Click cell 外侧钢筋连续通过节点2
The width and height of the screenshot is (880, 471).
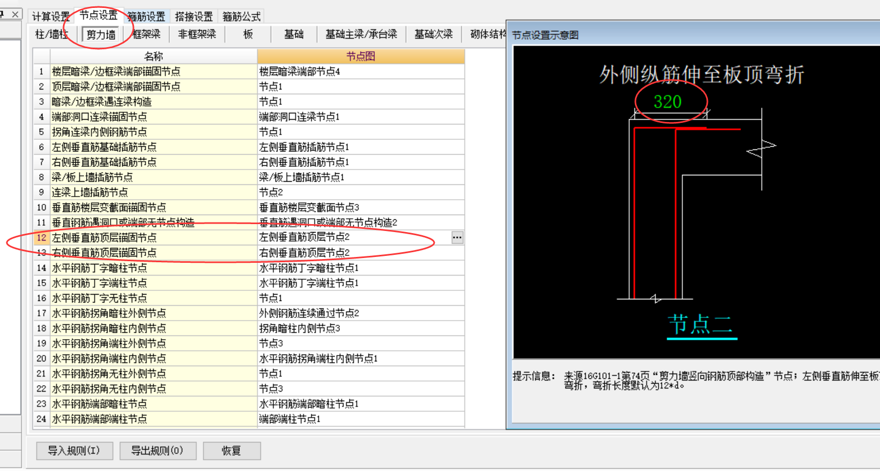pyautogui.click(x=361, y=313)
